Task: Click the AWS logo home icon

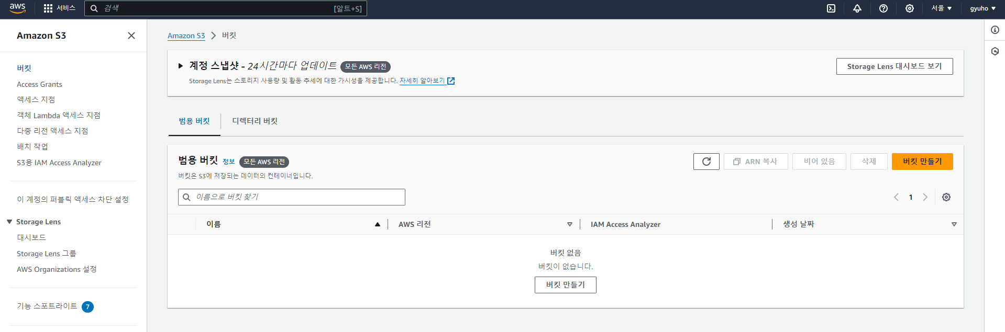Action: point(17,8)
